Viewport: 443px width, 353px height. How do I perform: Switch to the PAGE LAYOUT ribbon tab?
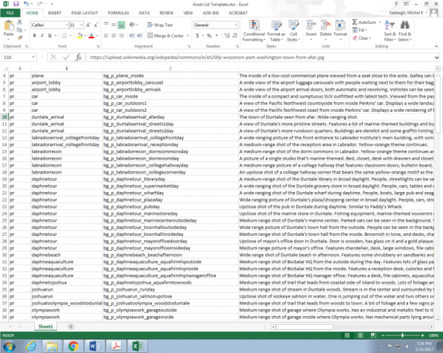coord(84,12)
